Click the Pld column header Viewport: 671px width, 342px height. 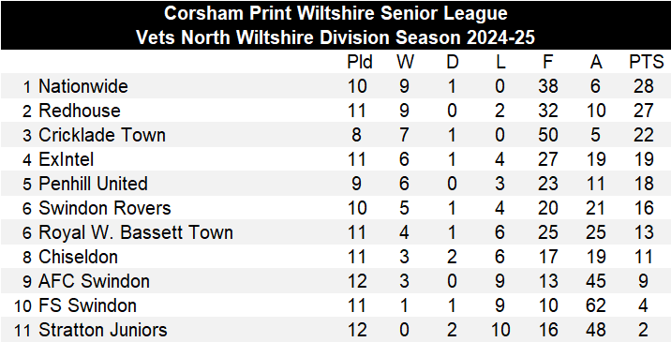[x=360, y=63]
